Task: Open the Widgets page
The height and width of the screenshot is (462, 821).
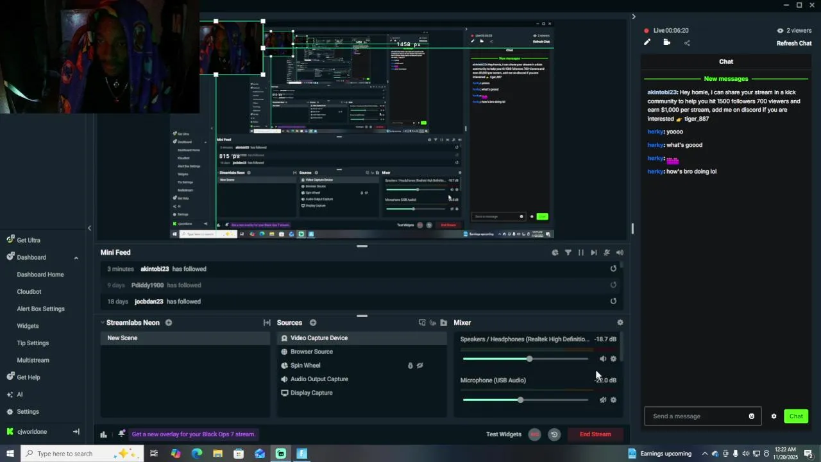Action: [x=28, y=326]
